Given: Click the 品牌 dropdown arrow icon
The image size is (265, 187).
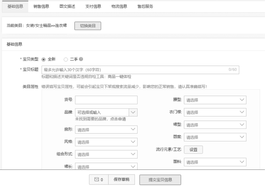Looking at the screenshot, I should [x=133, y=112].
